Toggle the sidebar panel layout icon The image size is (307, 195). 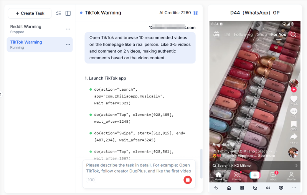point(68,13)
